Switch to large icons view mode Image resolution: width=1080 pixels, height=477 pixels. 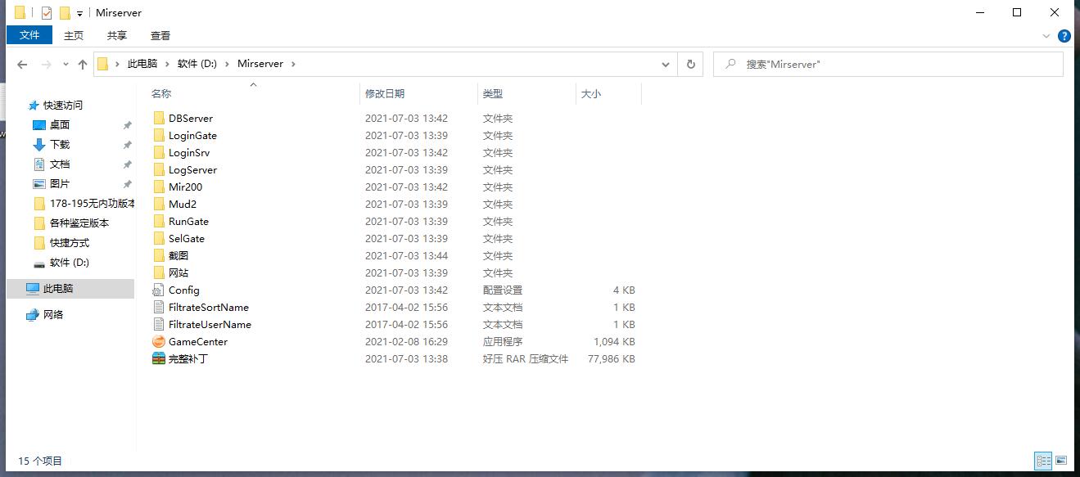[x=1061, y=461]
